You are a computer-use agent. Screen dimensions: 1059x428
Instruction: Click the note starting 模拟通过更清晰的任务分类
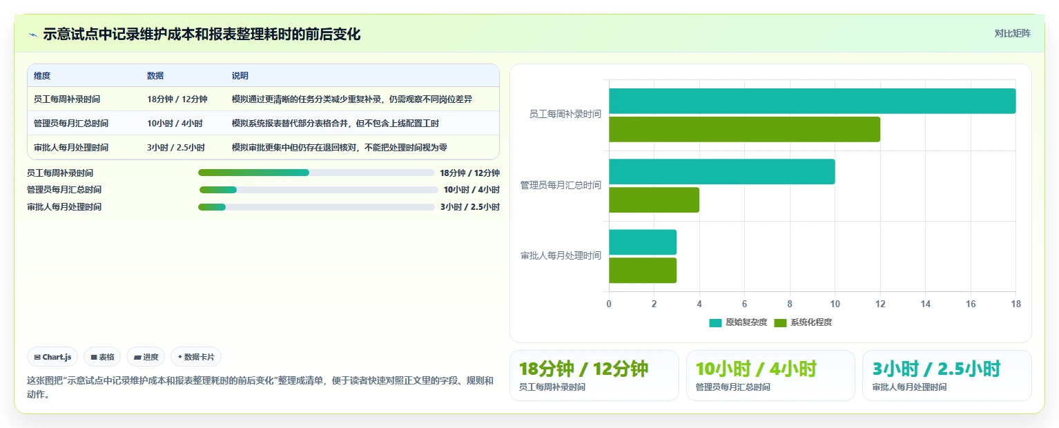(352, 99)
